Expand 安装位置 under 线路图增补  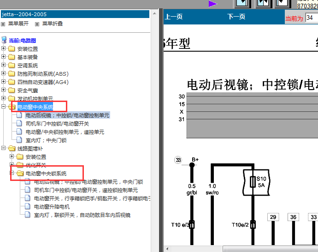pyautogui.click(x=12, y=156)
